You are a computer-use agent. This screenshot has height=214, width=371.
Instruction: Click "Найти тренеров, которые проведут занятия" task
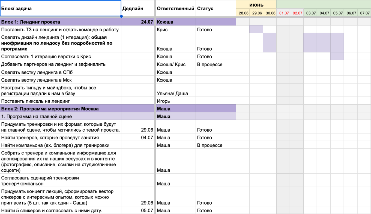pyautogui.click(x=61, y=138)
